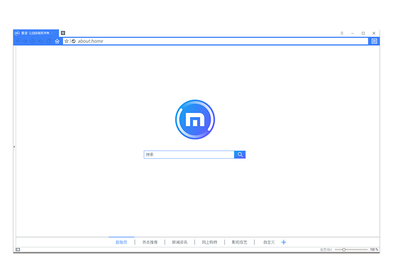Click the reset zoom label in the status bar
The width and height of the screenshot is (393, 278).
326,250
